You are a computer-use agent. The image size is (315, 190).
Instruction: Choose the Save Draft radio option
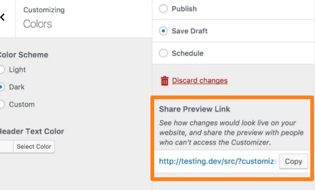click(163, 31)
